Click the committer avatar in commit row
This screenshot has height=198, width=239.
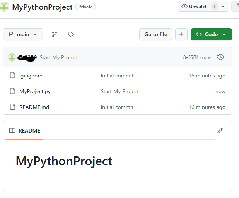[12, 57]
